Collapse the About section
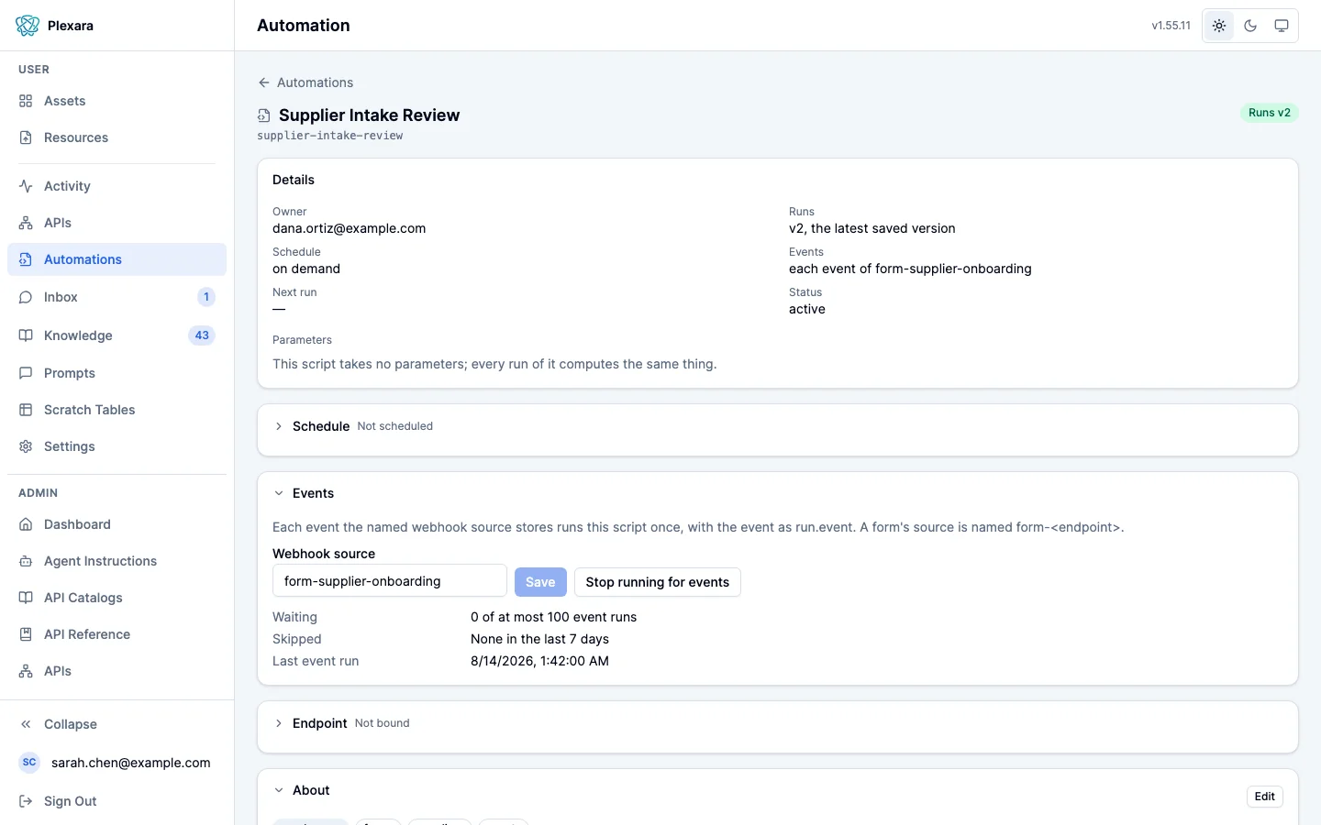 click(279, 790)
